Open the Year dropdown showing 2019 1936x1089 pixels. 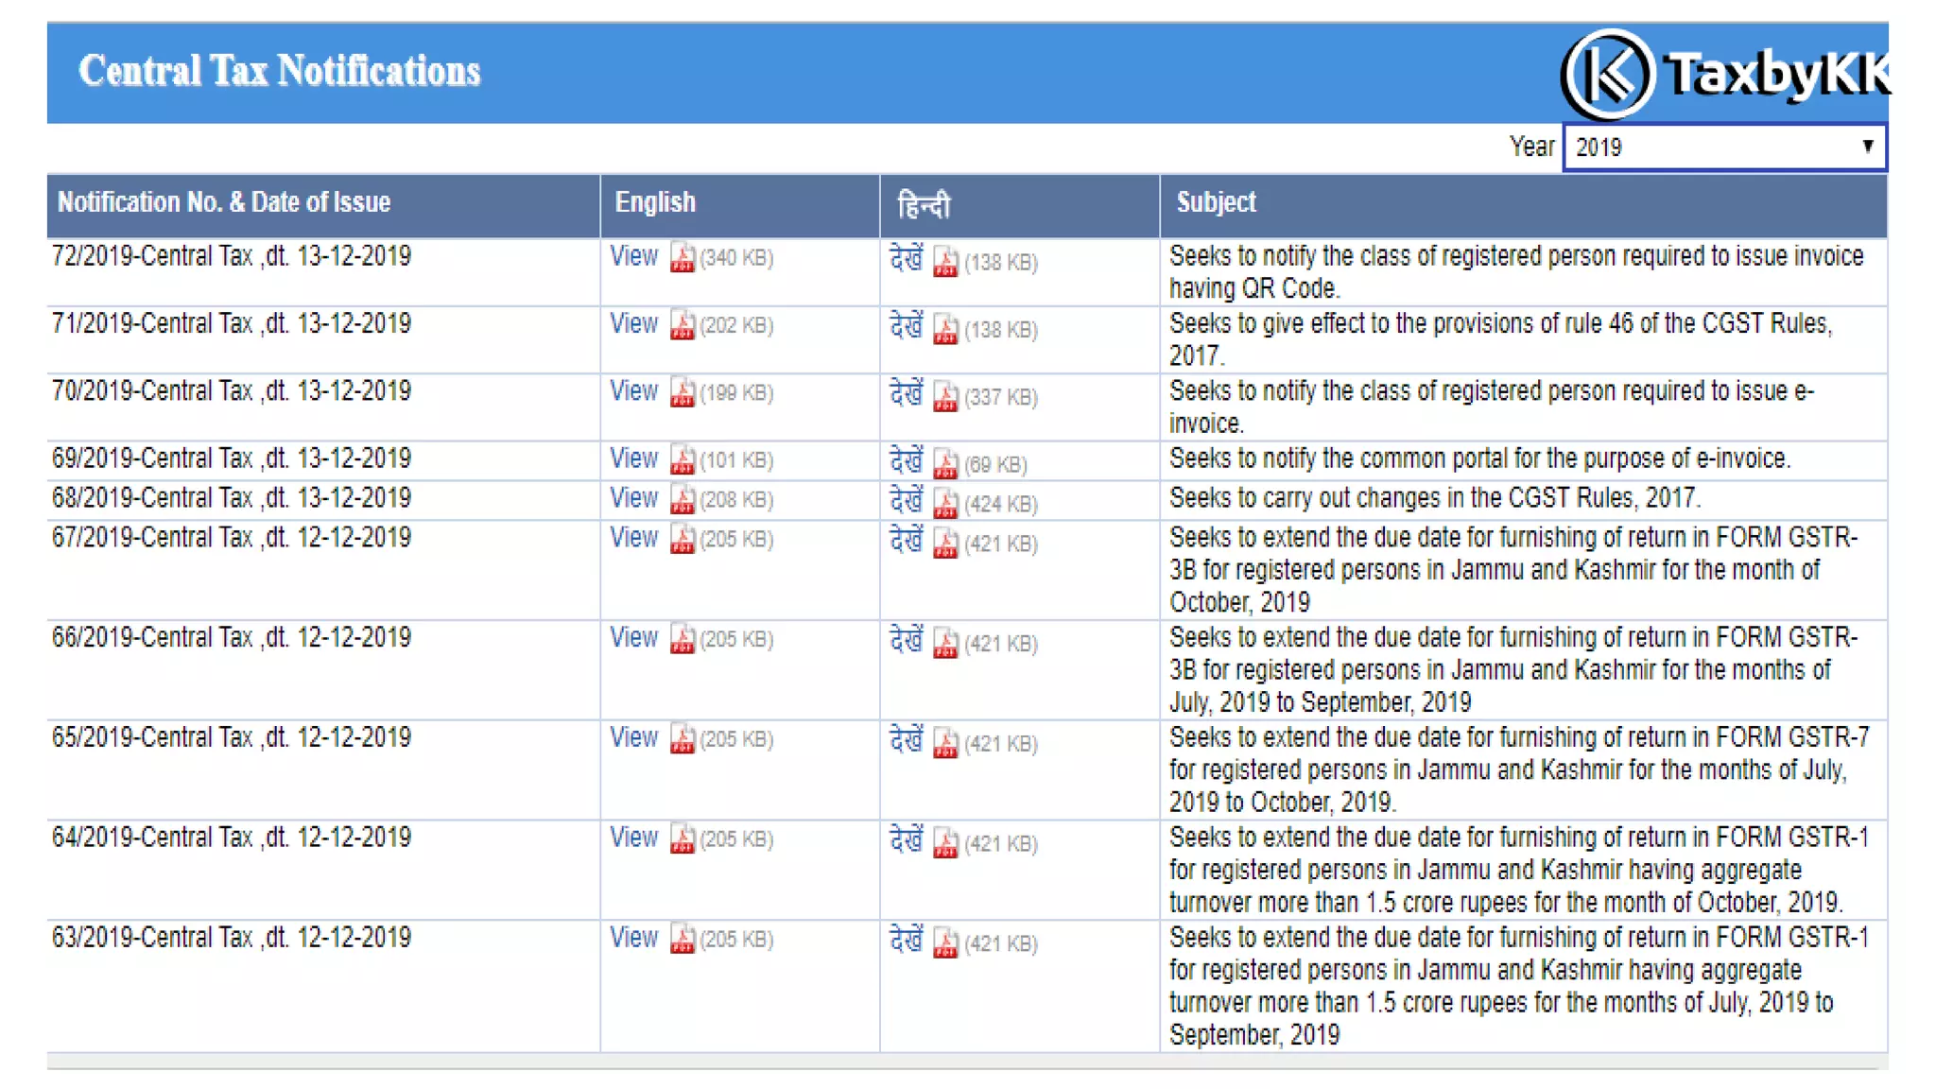[1723, 147]
